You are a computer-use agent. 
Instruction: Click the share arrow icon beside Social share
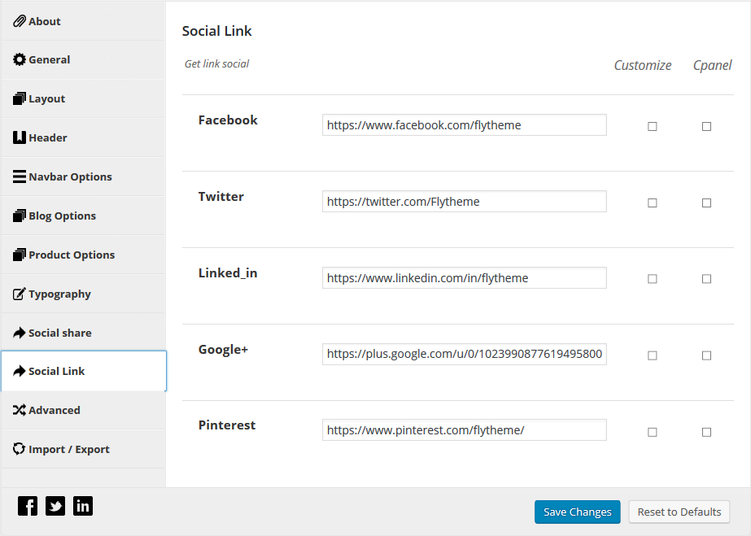coord(20,333)
